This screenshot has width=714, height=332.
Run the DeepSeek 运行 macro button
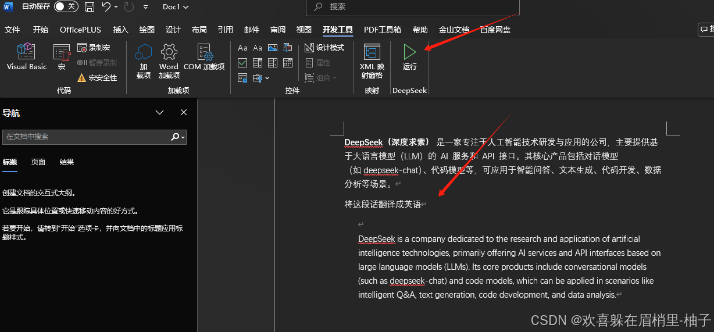pyautogui.click(x=410, y=57)
